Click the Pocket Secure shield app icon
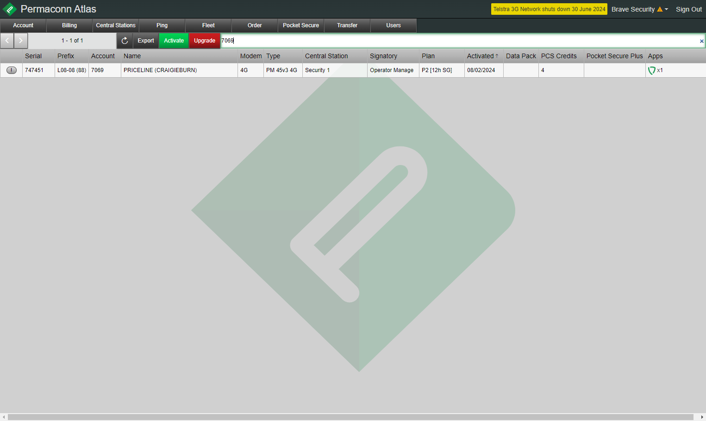Screen dimensions: 706x421 pos(652,70)
